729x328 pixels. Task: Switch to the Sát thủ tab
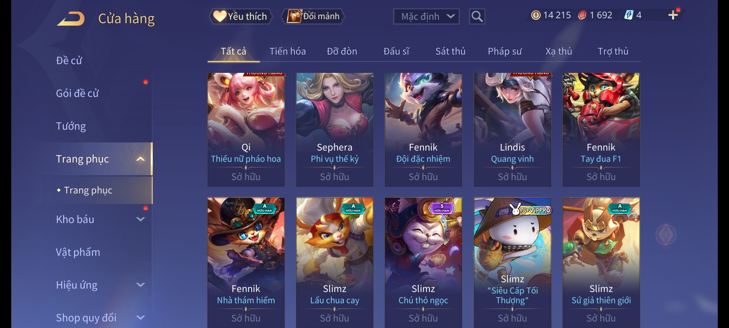pyautogui.click(x=450, y=51)
